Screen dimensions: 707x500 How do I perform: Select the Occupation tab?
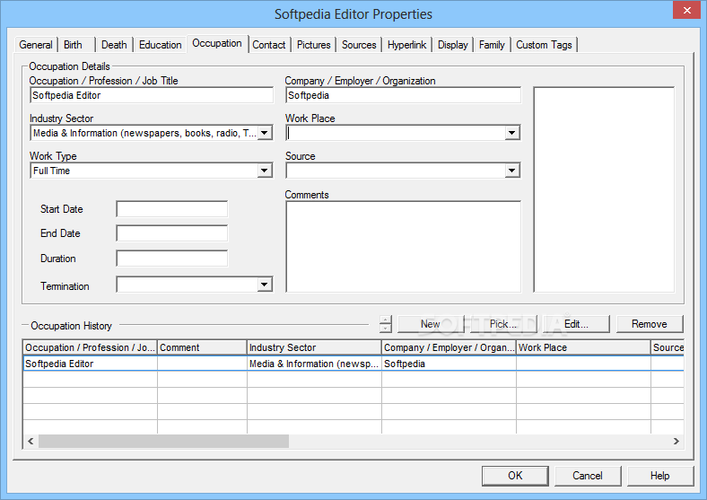(x=217, y=43)
